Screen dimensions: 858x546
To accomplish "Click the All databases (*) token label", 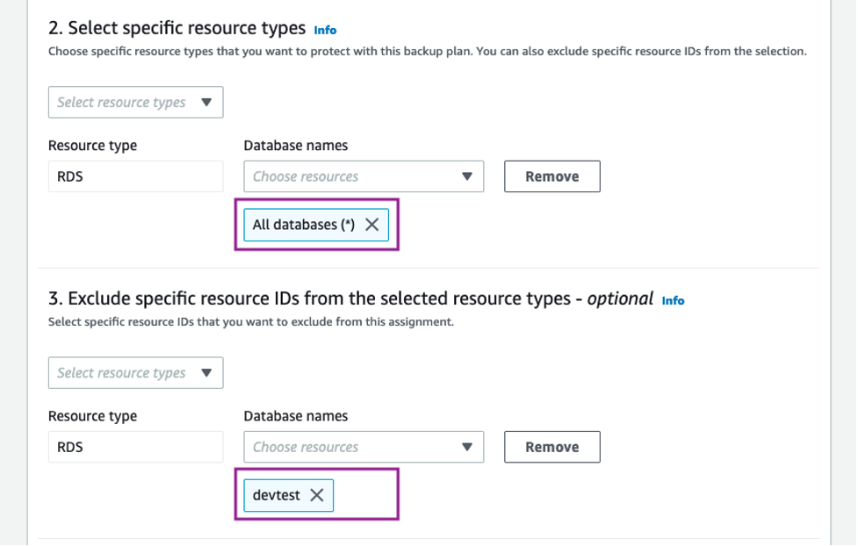I will tap(303, 225).
